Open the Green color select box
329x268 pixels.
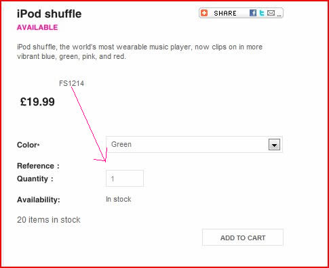coord(194,144)
